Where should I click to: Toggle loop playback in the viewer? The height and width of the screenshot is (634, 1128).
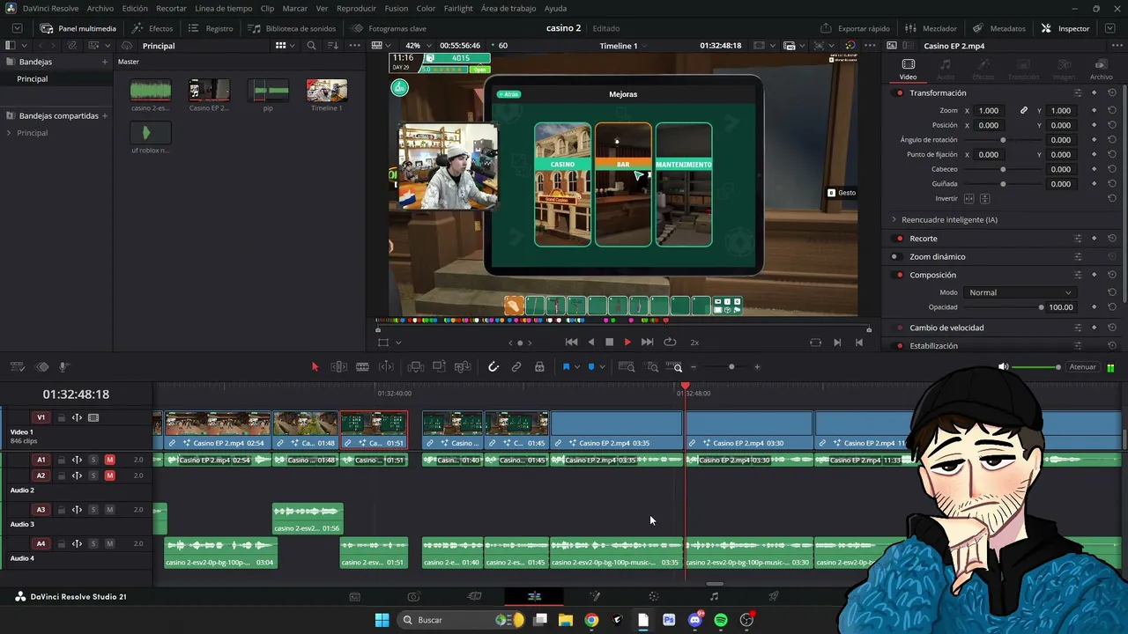pos(670,342)
